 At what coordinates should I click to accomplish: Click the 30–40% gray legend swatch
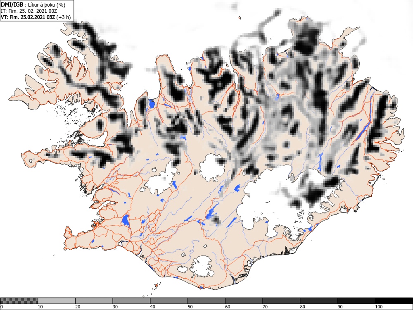pos(131,301)
